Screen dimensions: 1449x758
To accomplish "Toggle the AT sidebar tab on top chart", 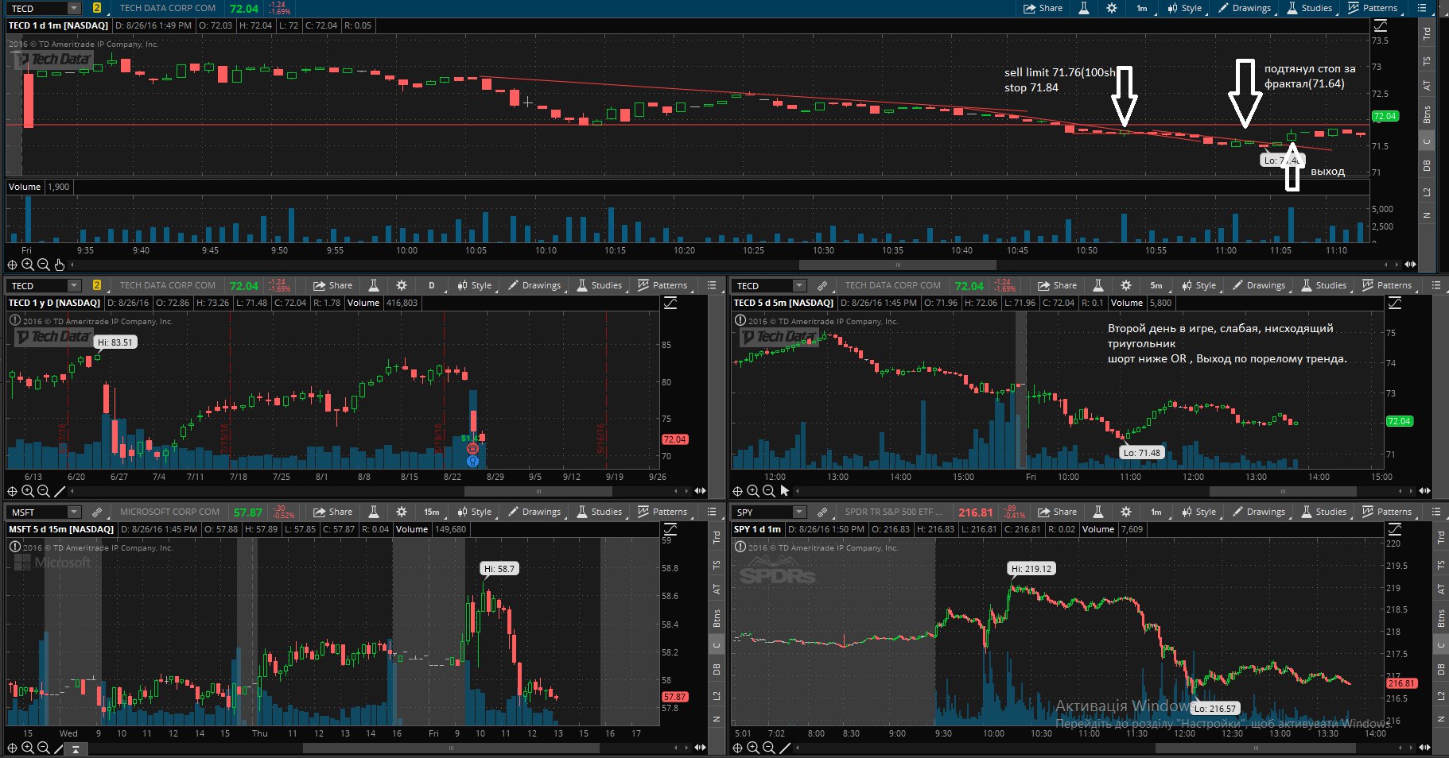I will tap(1427, 86).
